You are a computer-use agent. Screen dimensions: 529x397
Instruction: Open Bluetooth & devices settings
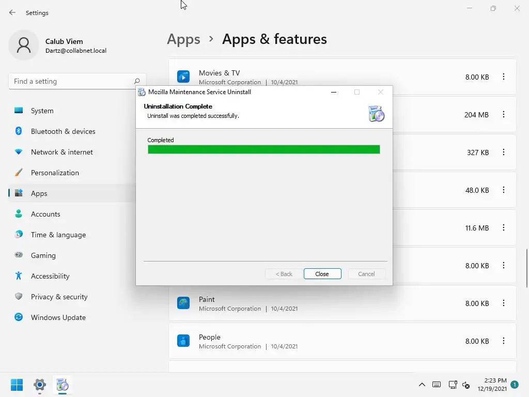[x=71, y=131]
